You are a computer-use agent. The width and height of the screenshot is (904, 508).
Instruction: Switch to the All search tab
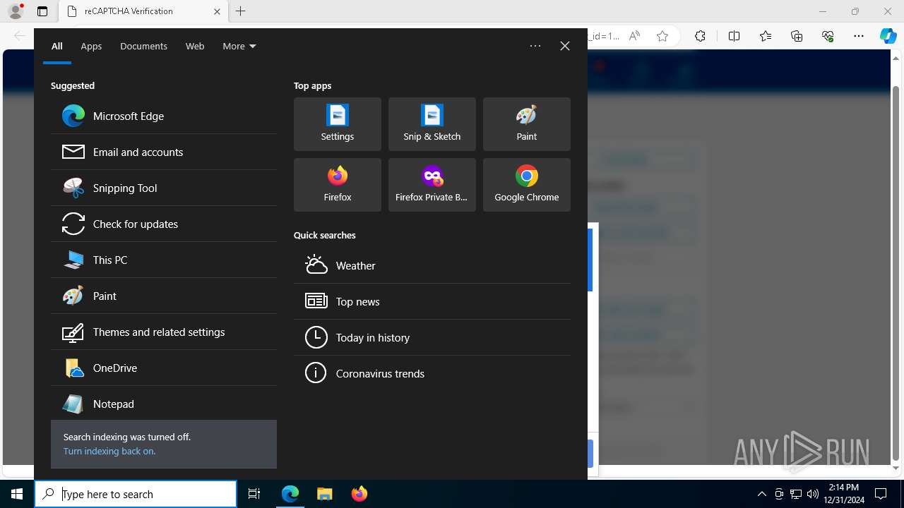[57, 46]
